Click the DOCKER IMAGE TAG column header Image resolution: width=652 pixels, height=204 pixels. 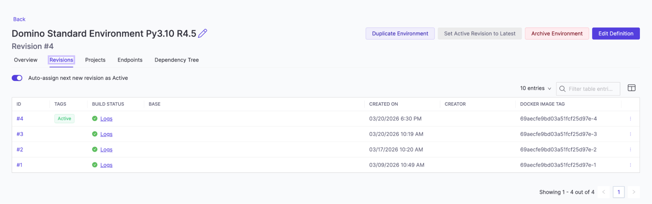[542, 104]
